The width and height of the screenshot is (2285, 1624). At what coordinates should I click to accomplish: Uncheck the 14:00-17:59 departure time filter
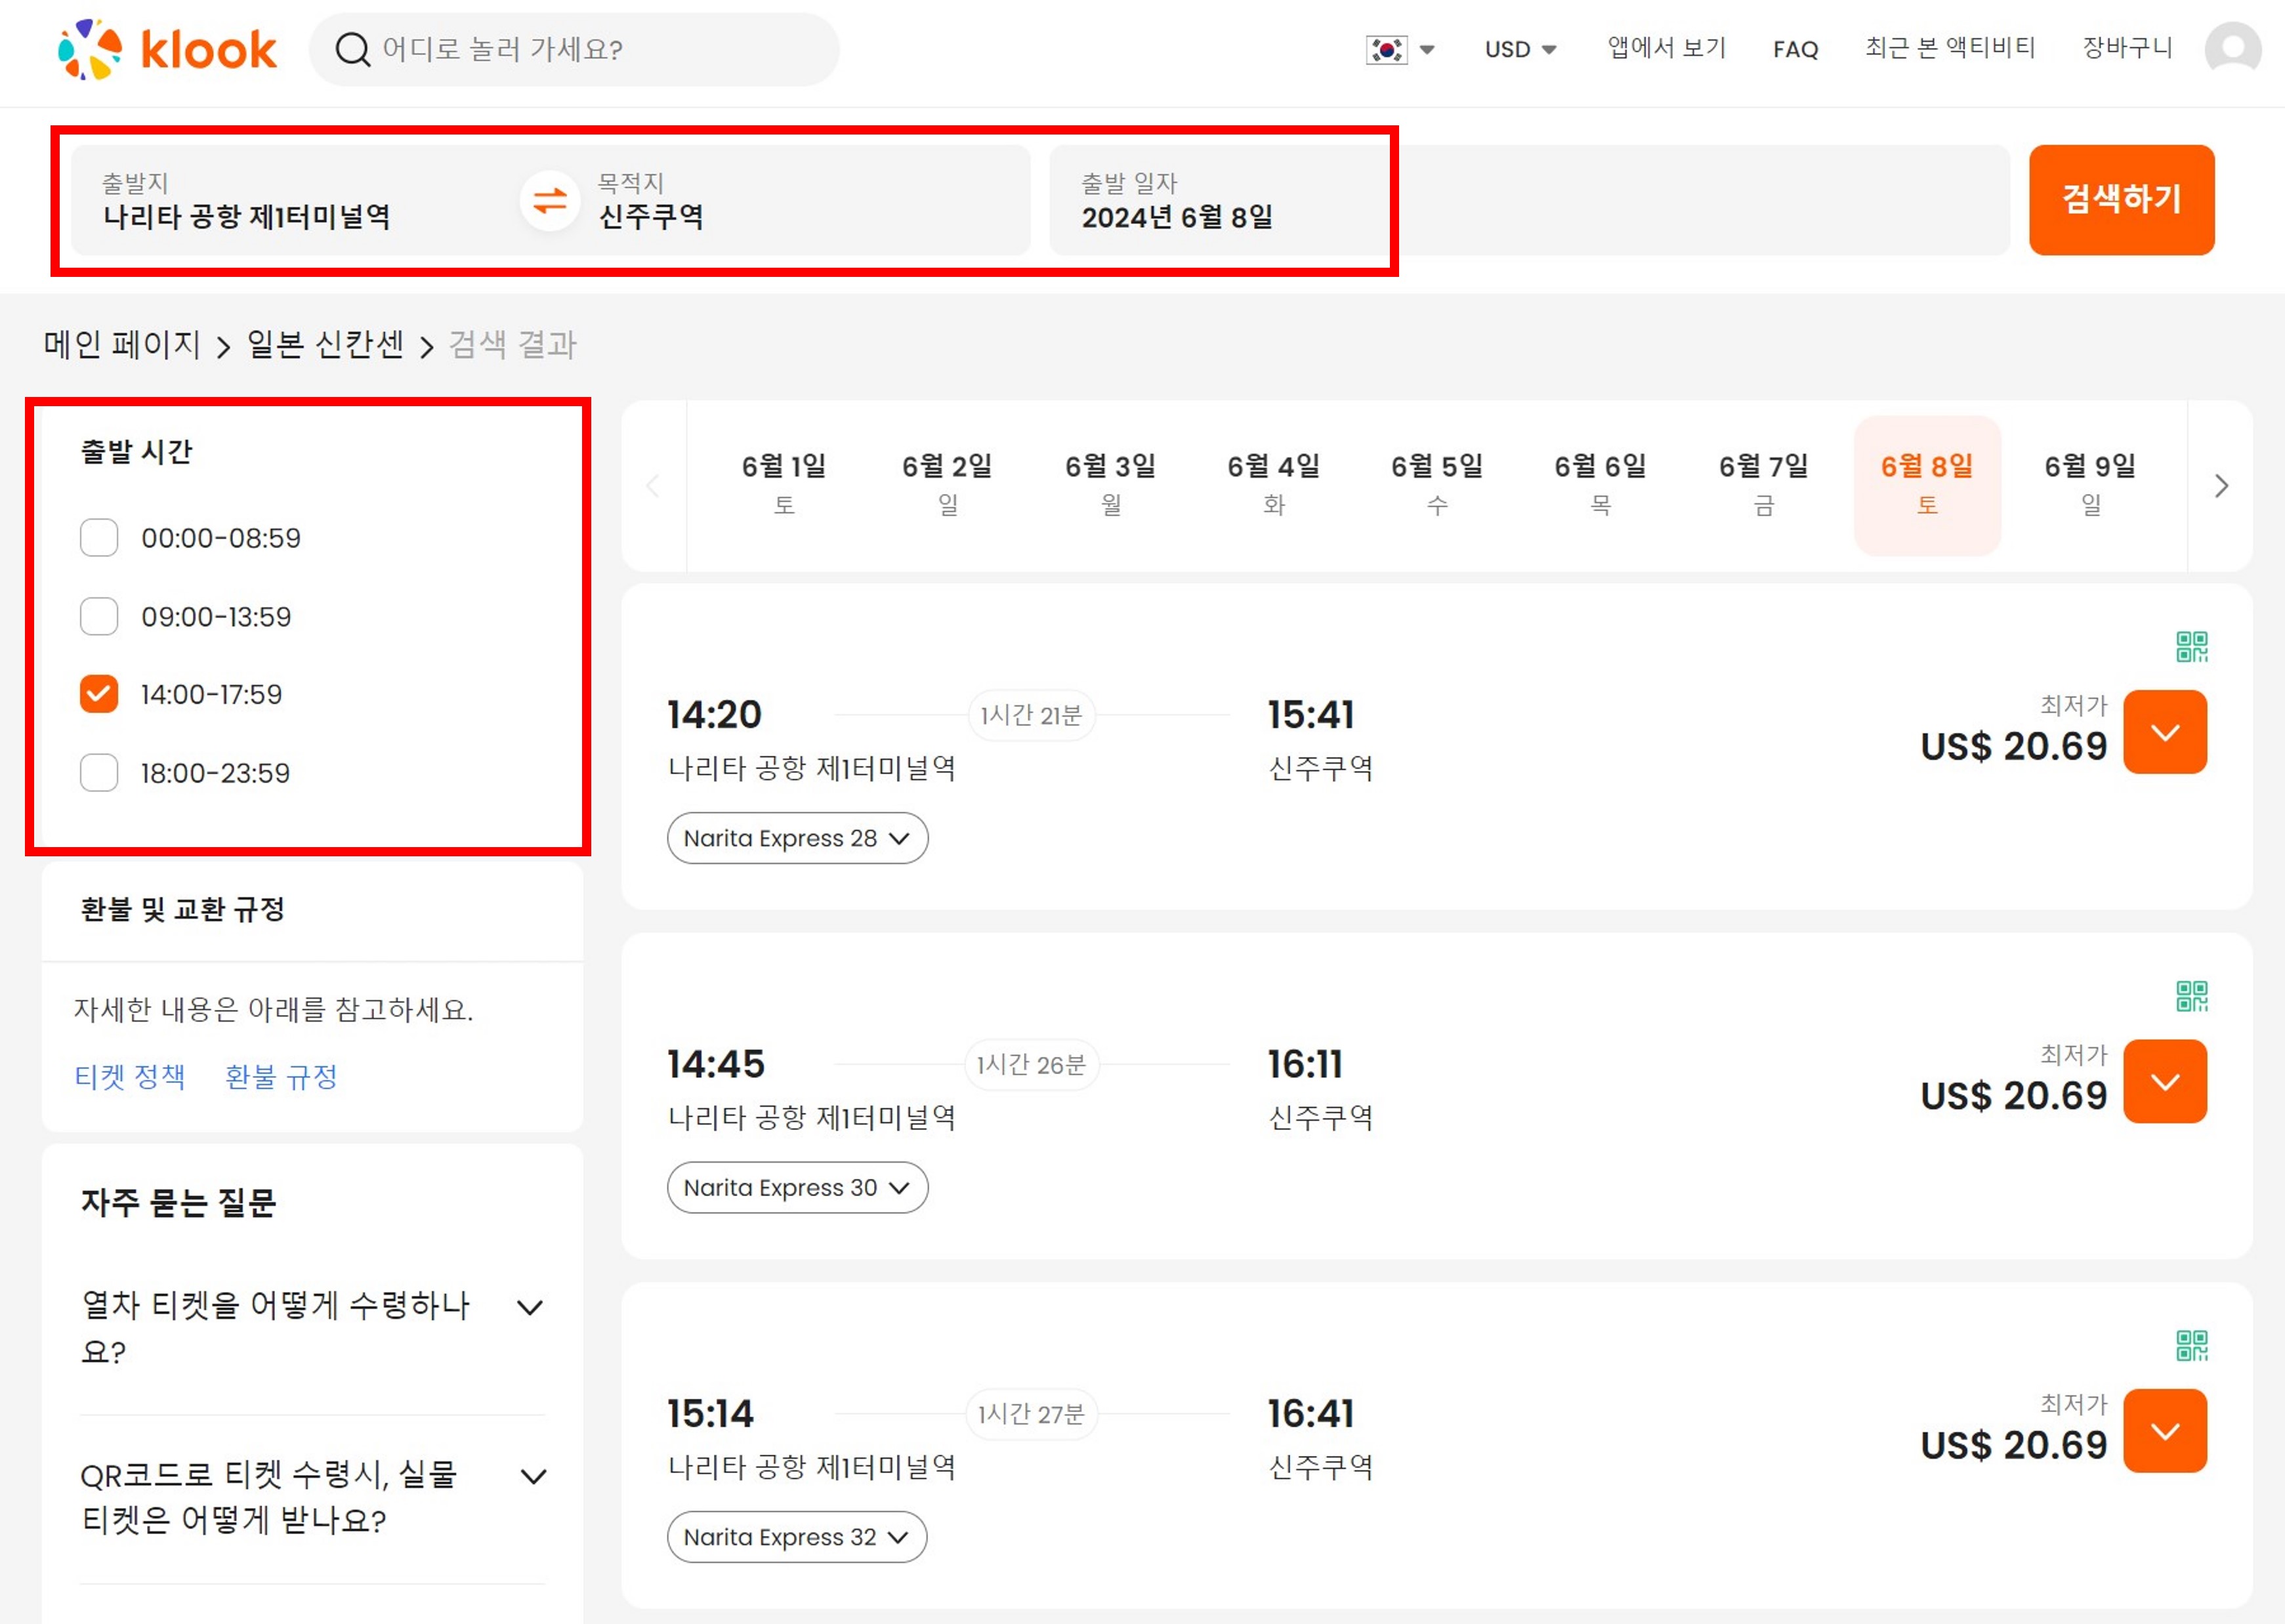(x=99, y=694)
